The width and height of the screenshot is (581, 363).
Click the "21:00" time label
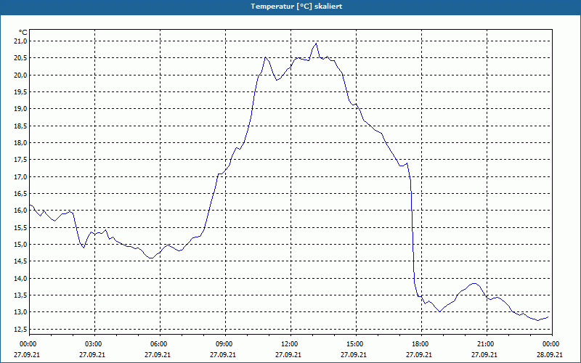(x=487, y=344)
